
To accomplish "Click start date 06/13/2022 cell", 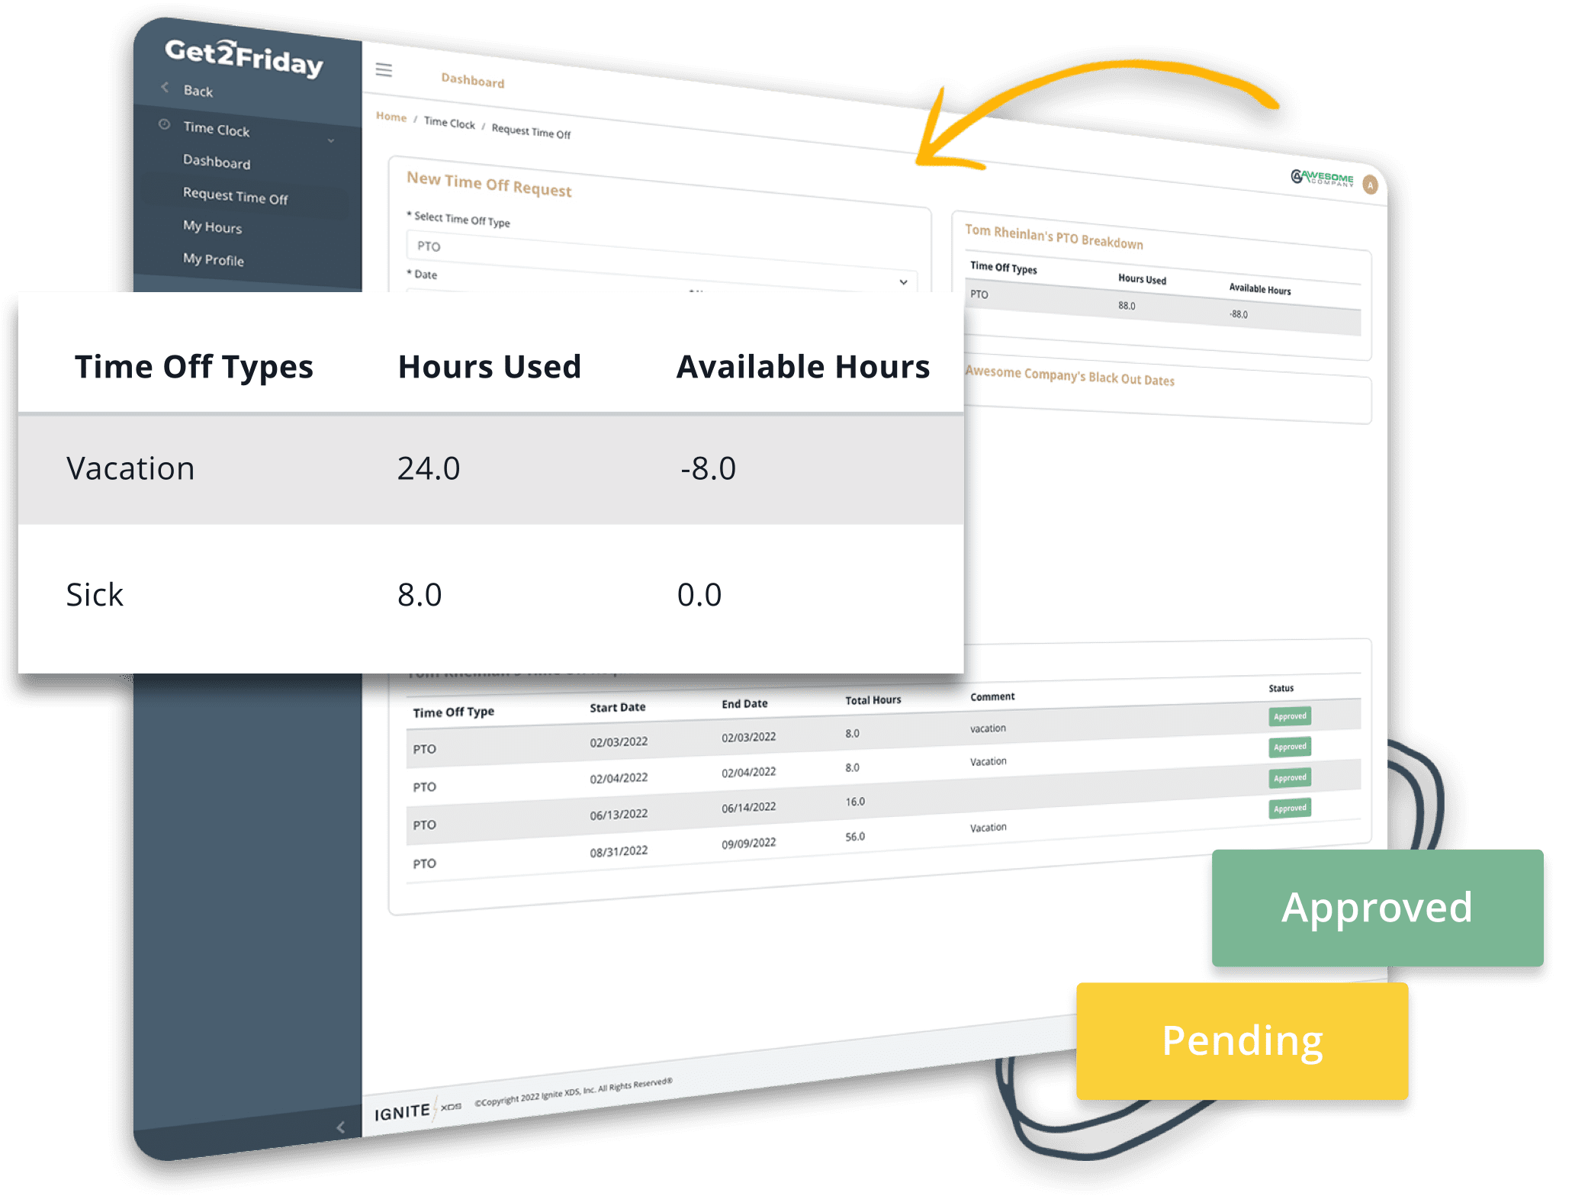I will [x=619, y=815].
